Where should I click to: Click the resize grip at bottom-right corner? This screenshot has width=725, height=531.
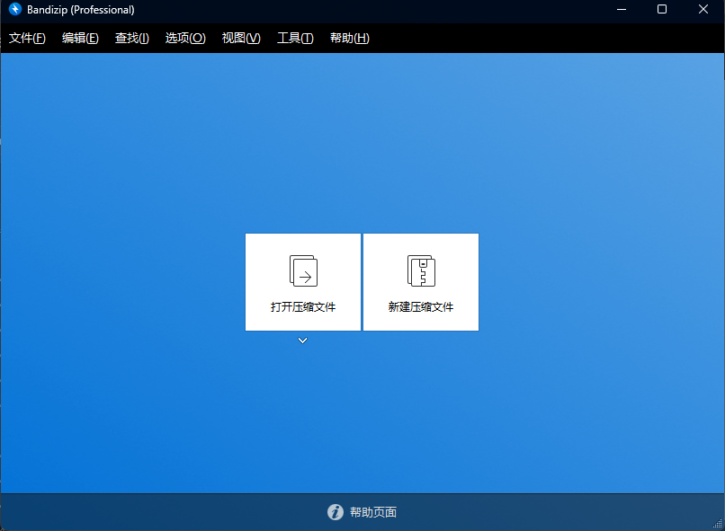719,525
